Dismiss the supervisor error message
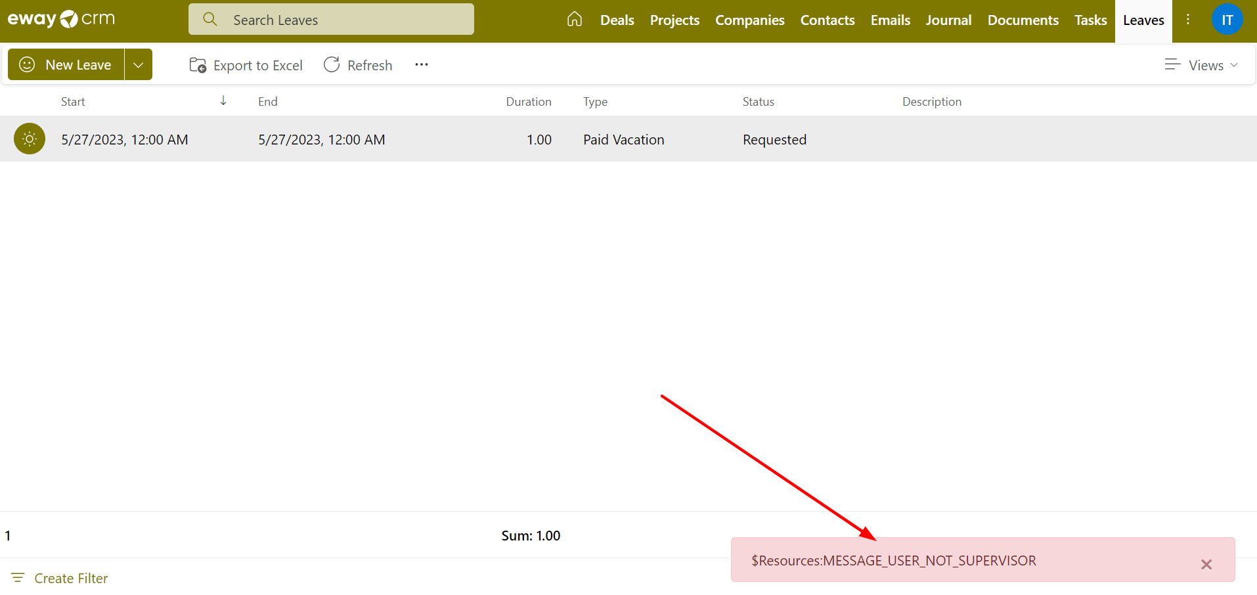1257x595 pixels. click(1206, 564)
